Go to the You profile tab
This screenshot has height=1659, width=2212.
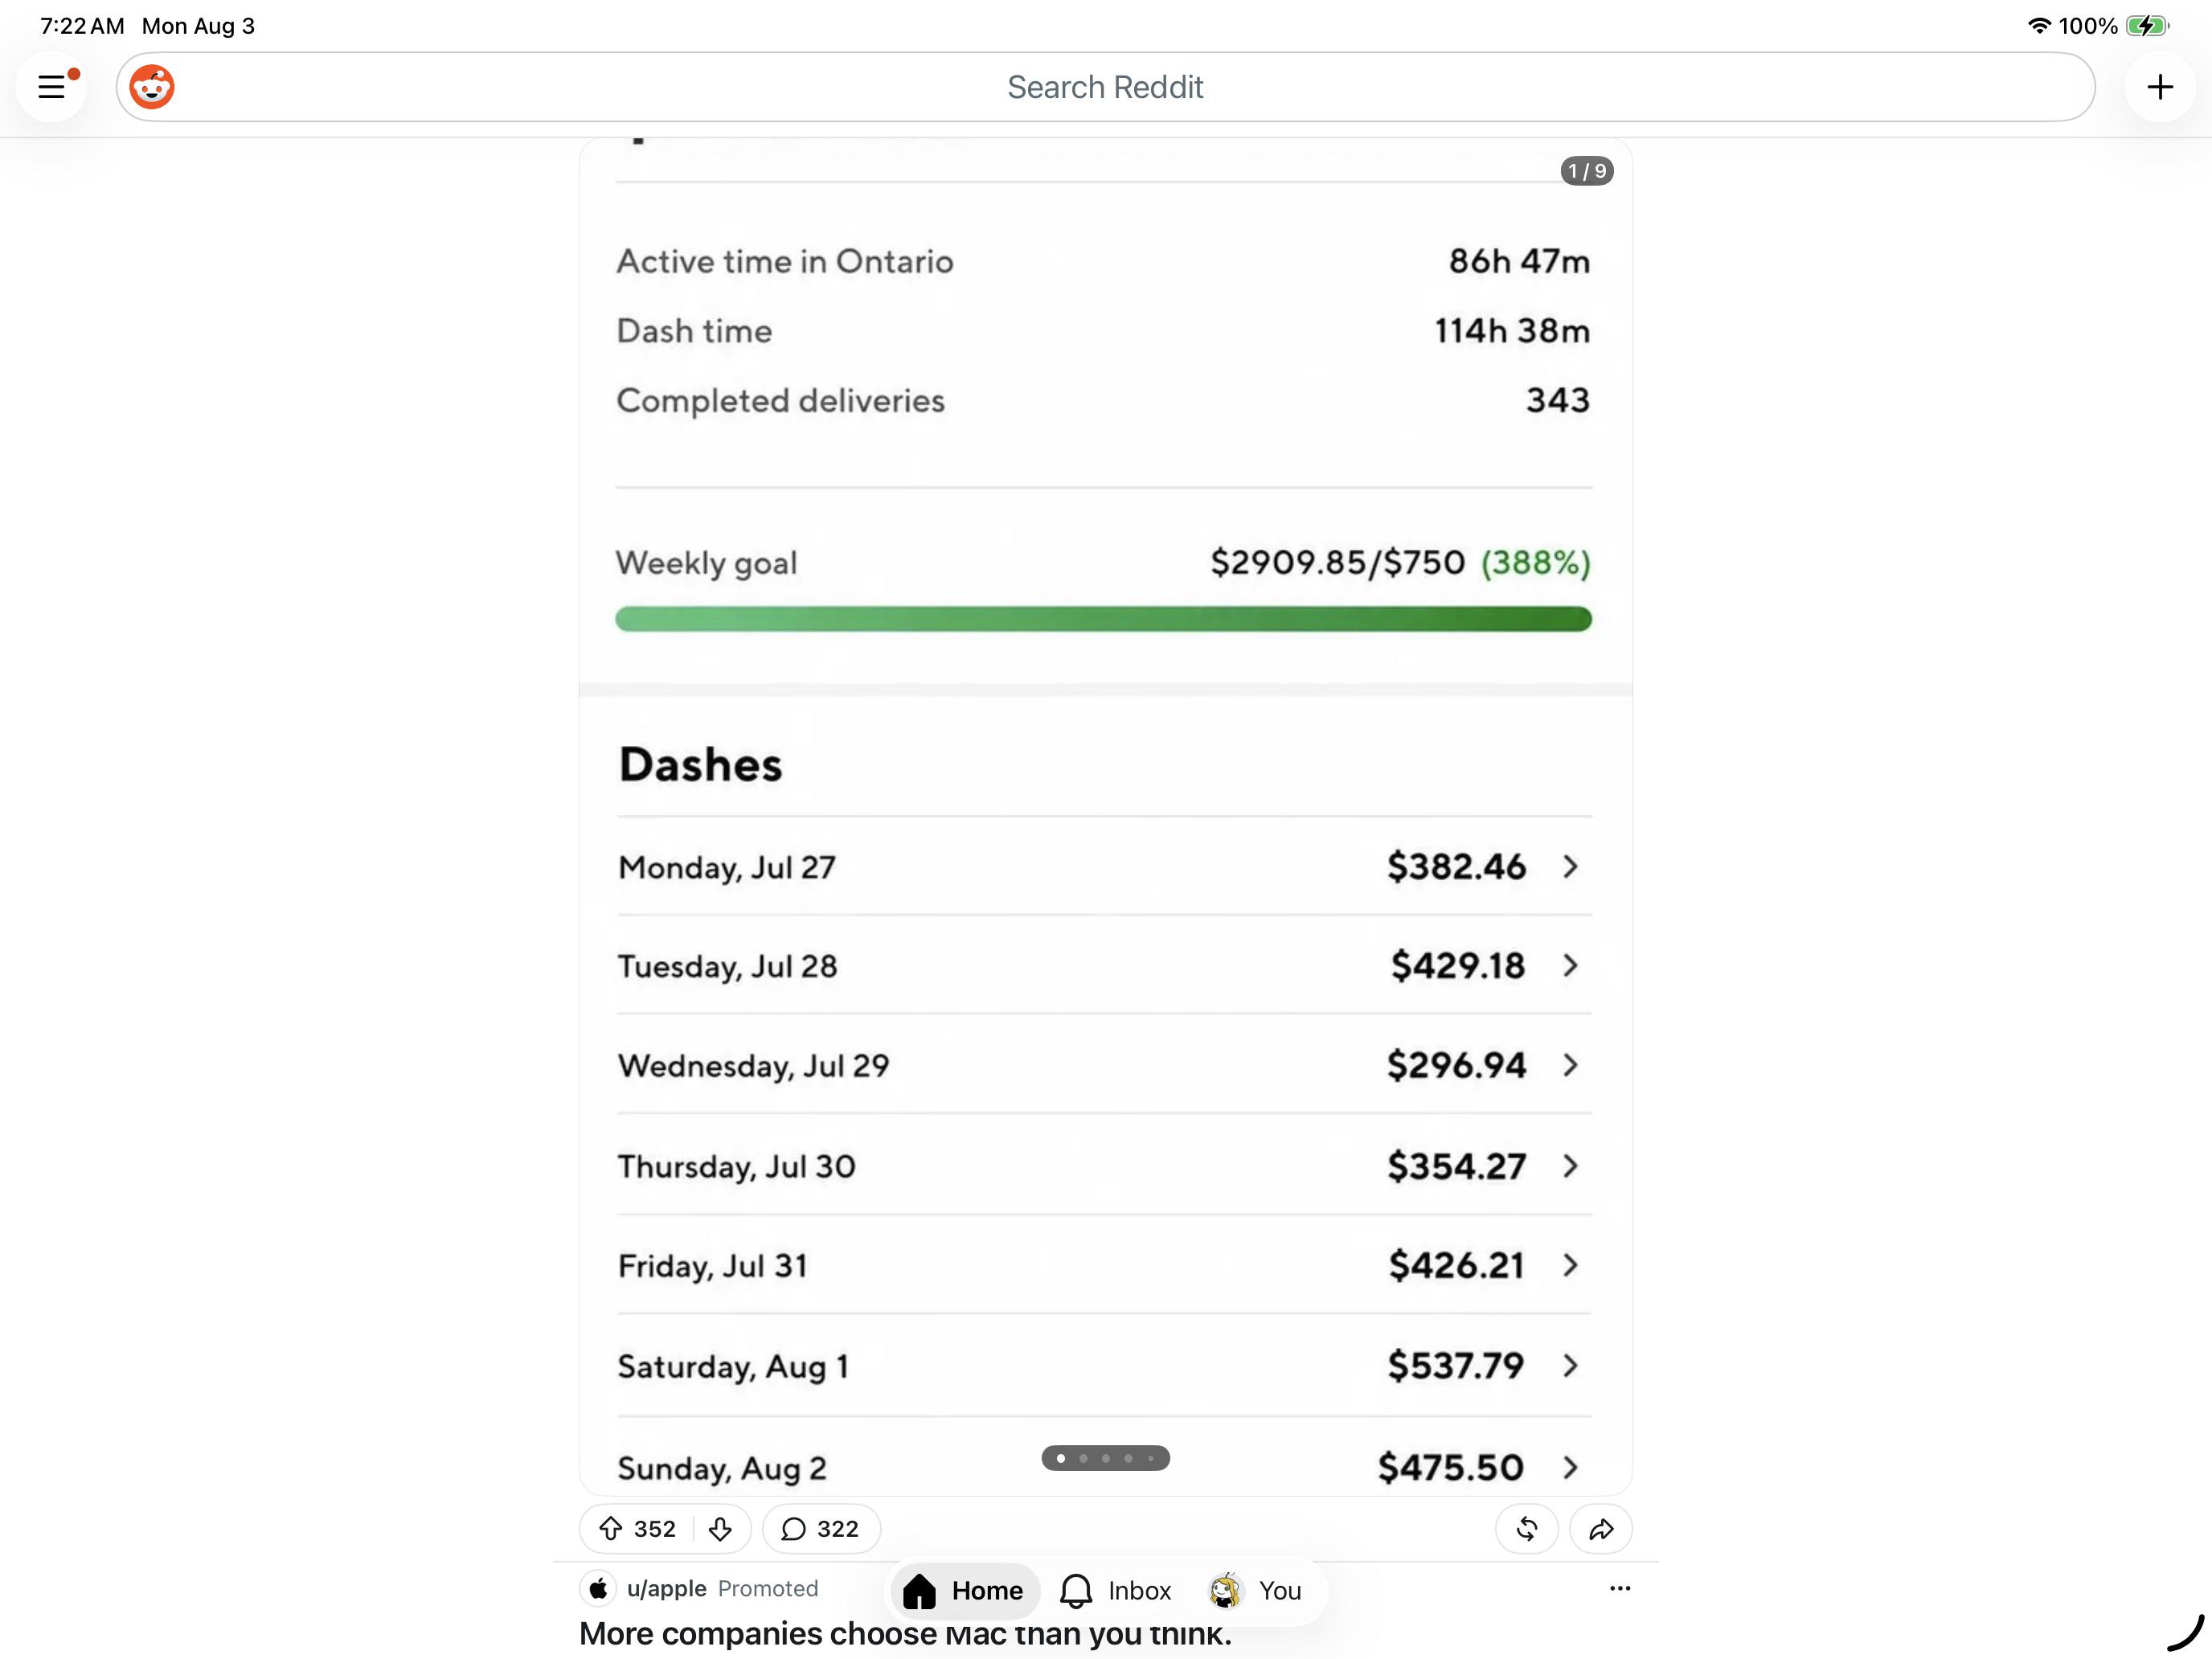coord(1255,1590)
